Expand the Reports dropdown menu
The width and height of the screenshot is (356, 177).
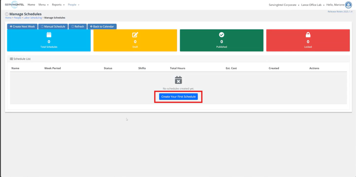click(58, 5)
